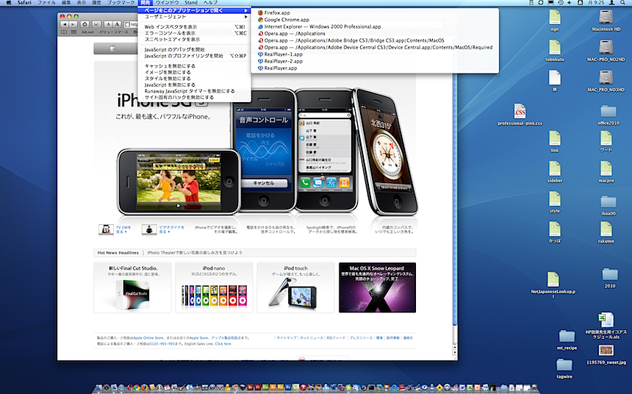
Task: Open the Stand menu
Action: point(191,2)
